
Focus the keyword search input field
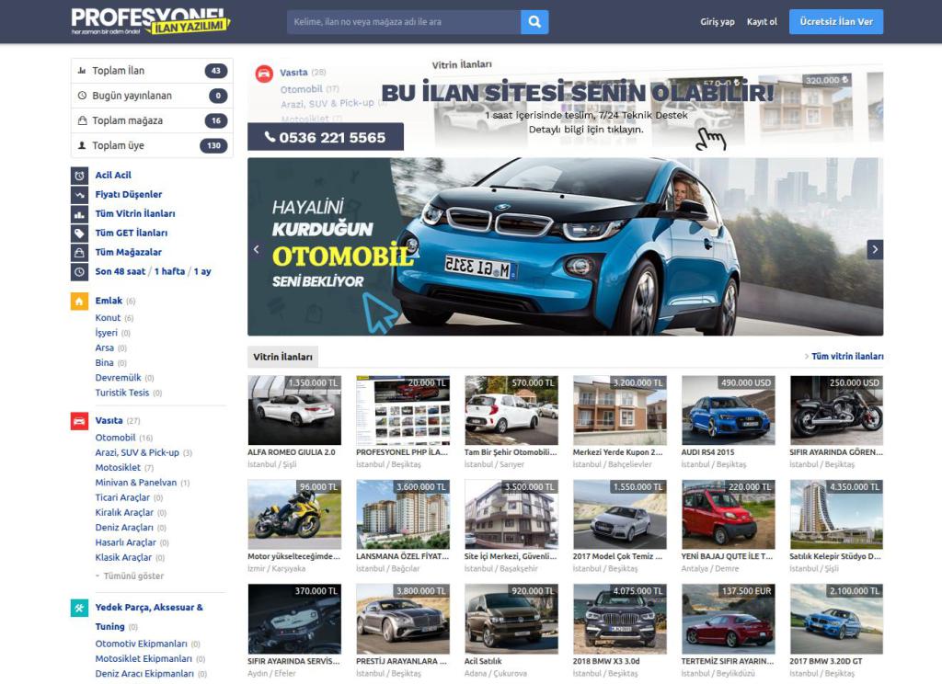pyautogui.click(x=404, y=22)
